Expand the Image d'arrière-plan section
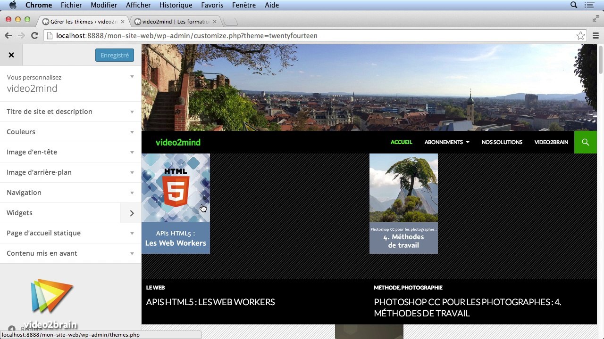Viewport: 604px width, 339px height. coord(71,172)
